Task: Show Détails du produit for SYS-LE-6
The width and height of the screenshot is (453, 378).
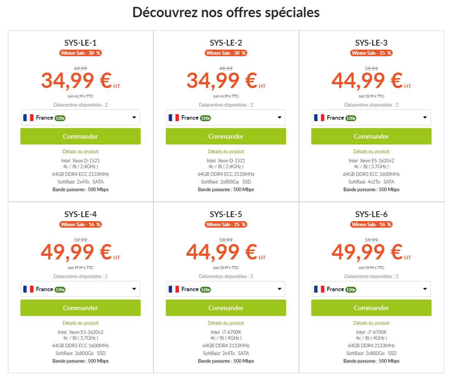Action: pos(371,323)
